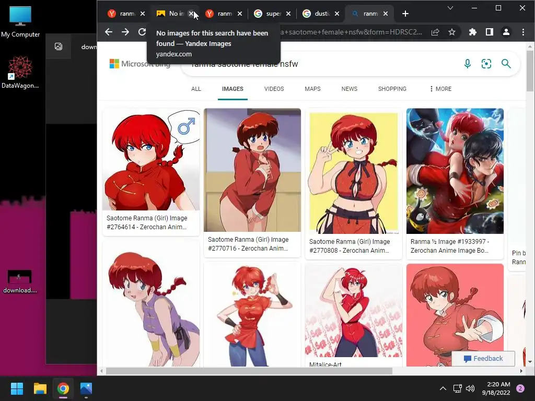Close the 'dusti' Google tab
Viewport: 535px width, 401px height.
[337, 14]
